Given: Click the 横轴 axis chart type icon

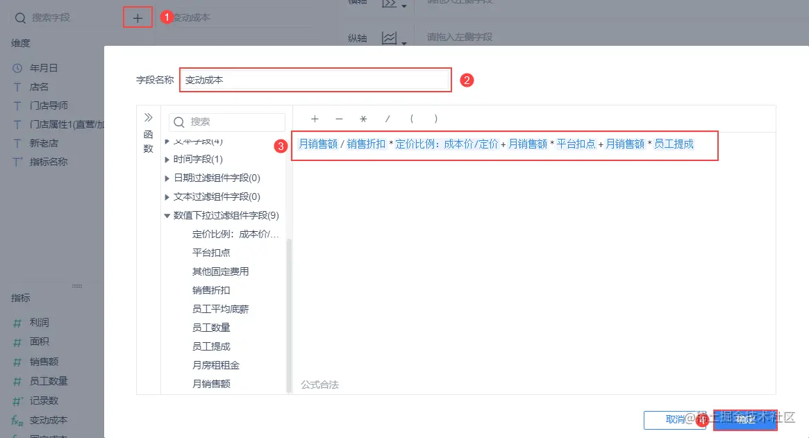Looking at the screenshot, I should pos(390,6).
